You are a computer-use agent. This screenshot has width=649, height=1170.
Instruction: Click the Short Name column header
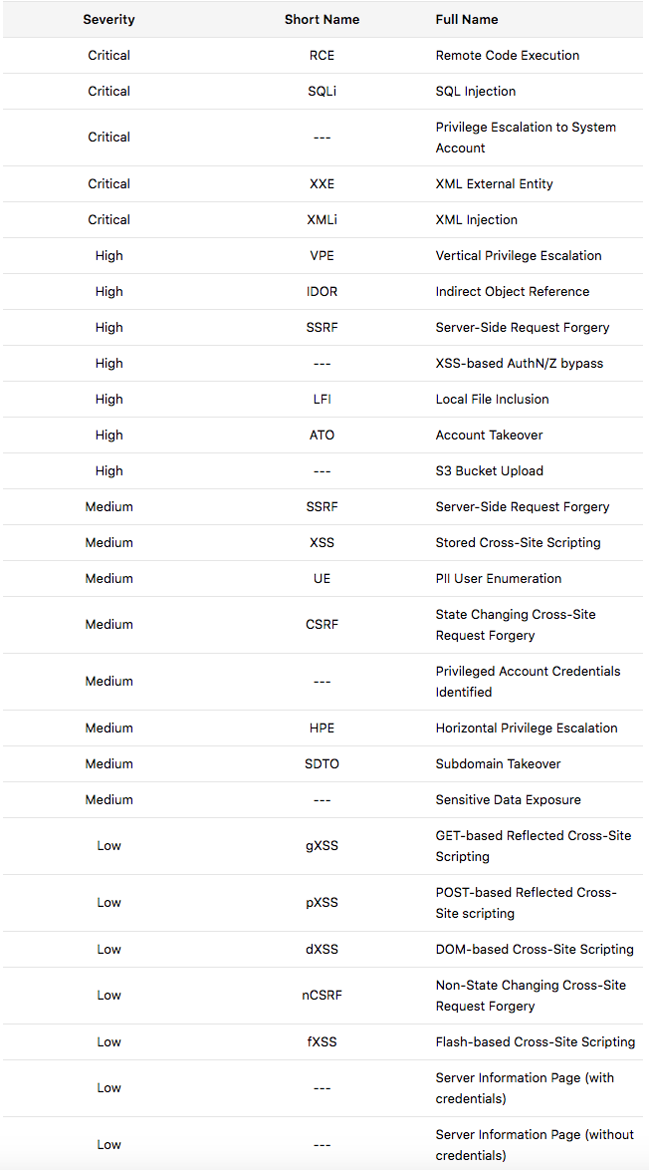pyautogui.click(x=322, y=19)
